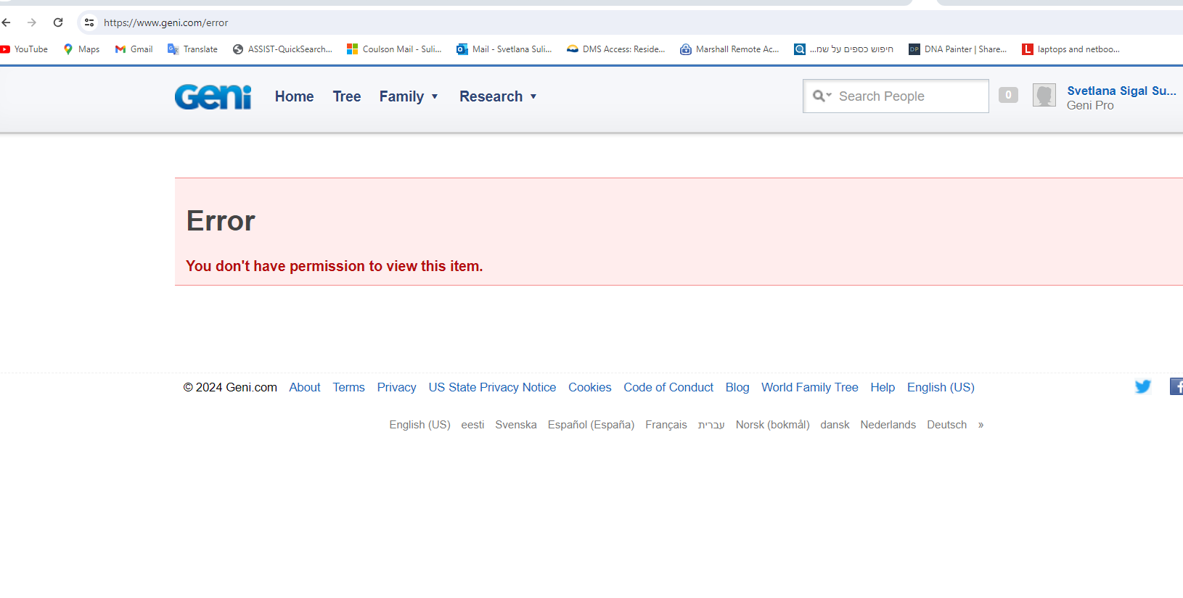This screenshot has width=1183, height=598.
Task: Open Tree in the navigation bar
Action: 346,96
